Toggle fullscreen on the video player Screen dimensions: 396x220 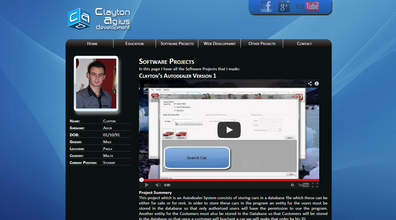(x=315, y=185)
